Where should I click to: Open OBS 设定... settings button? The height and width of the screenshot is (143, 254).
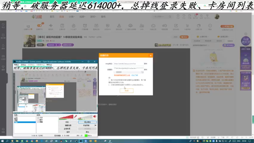[68, 122]
